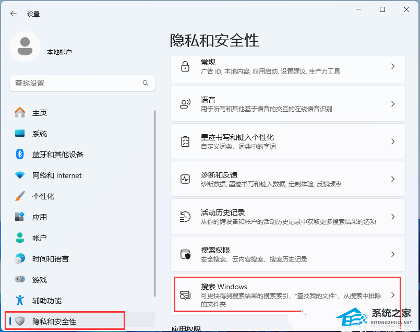Click the 查找设置 search field

coord(82,83)
